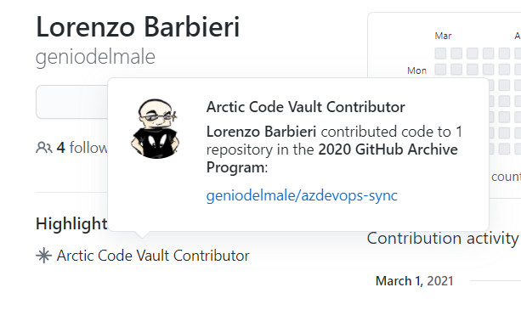Click the March 1, 2021 timeline marker
Screen dimensions: 521x310
[415, 281]
